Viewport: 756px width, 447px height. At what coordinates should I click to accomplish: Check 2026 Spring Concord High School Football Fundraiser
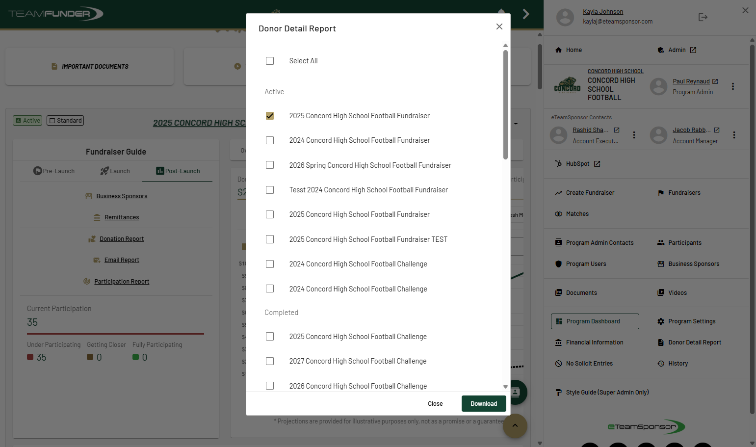(270, 165)
